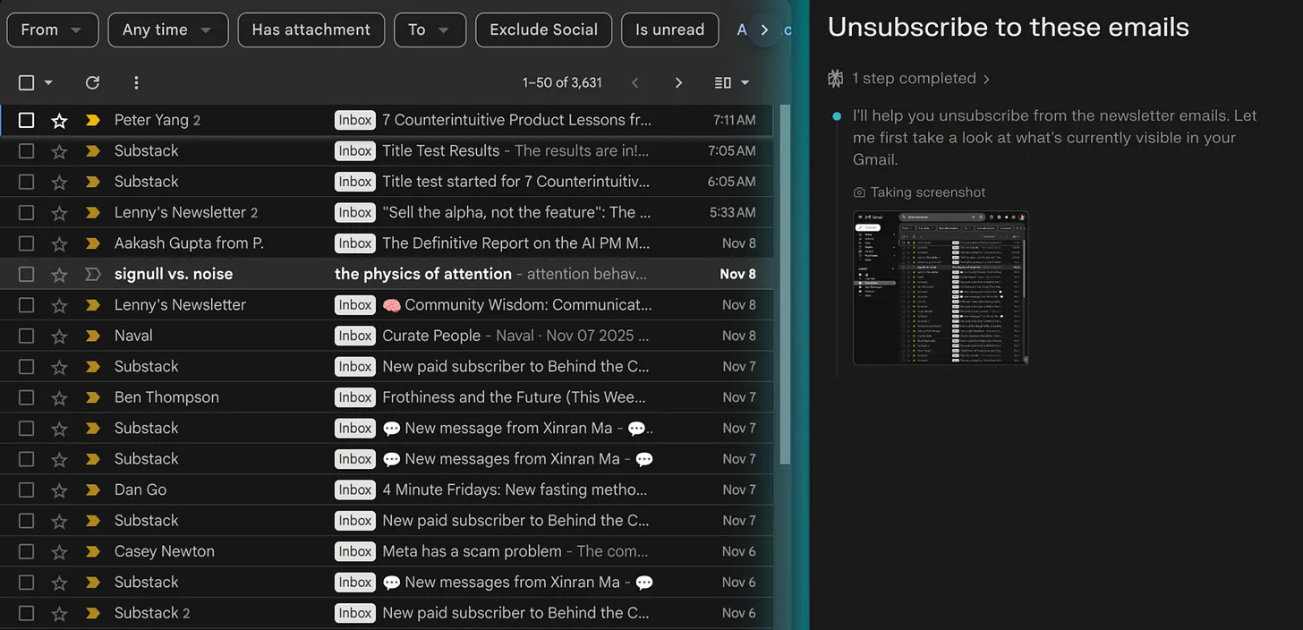Click importance marker on Aakash Gupta email
1303x630 pixels.
(92, 243)
